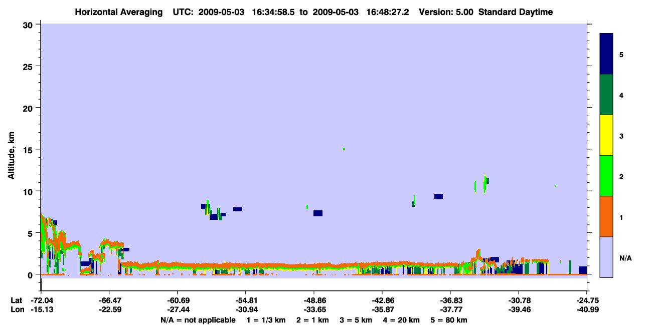This screenshot has width=652, height=334.
Task: Click the '5 = 80 km' footer key
Action: 449,320
